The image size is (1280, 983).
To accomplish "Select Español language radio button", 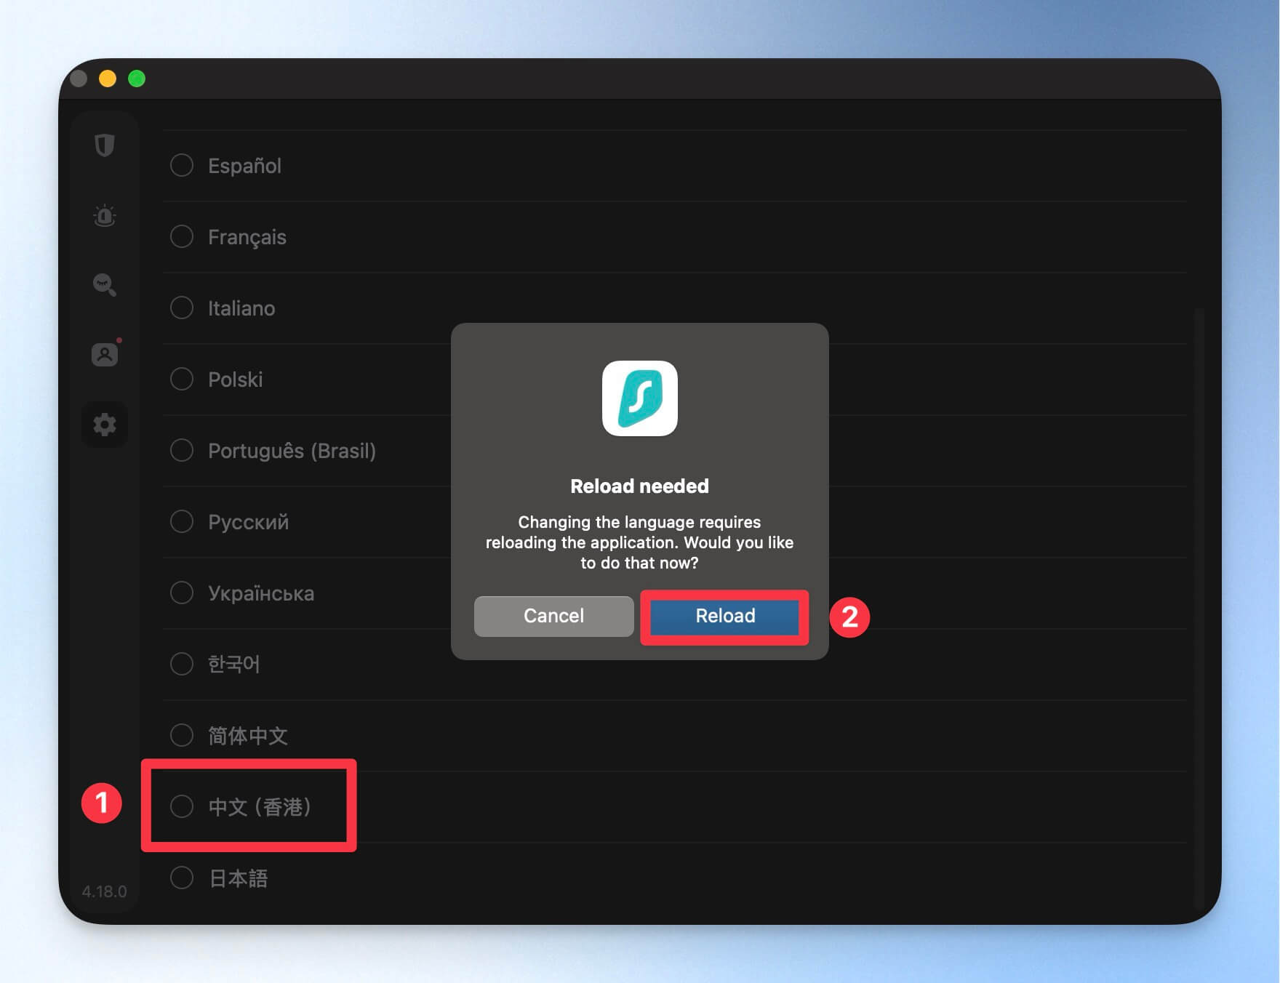I will (x=182, y=165).
